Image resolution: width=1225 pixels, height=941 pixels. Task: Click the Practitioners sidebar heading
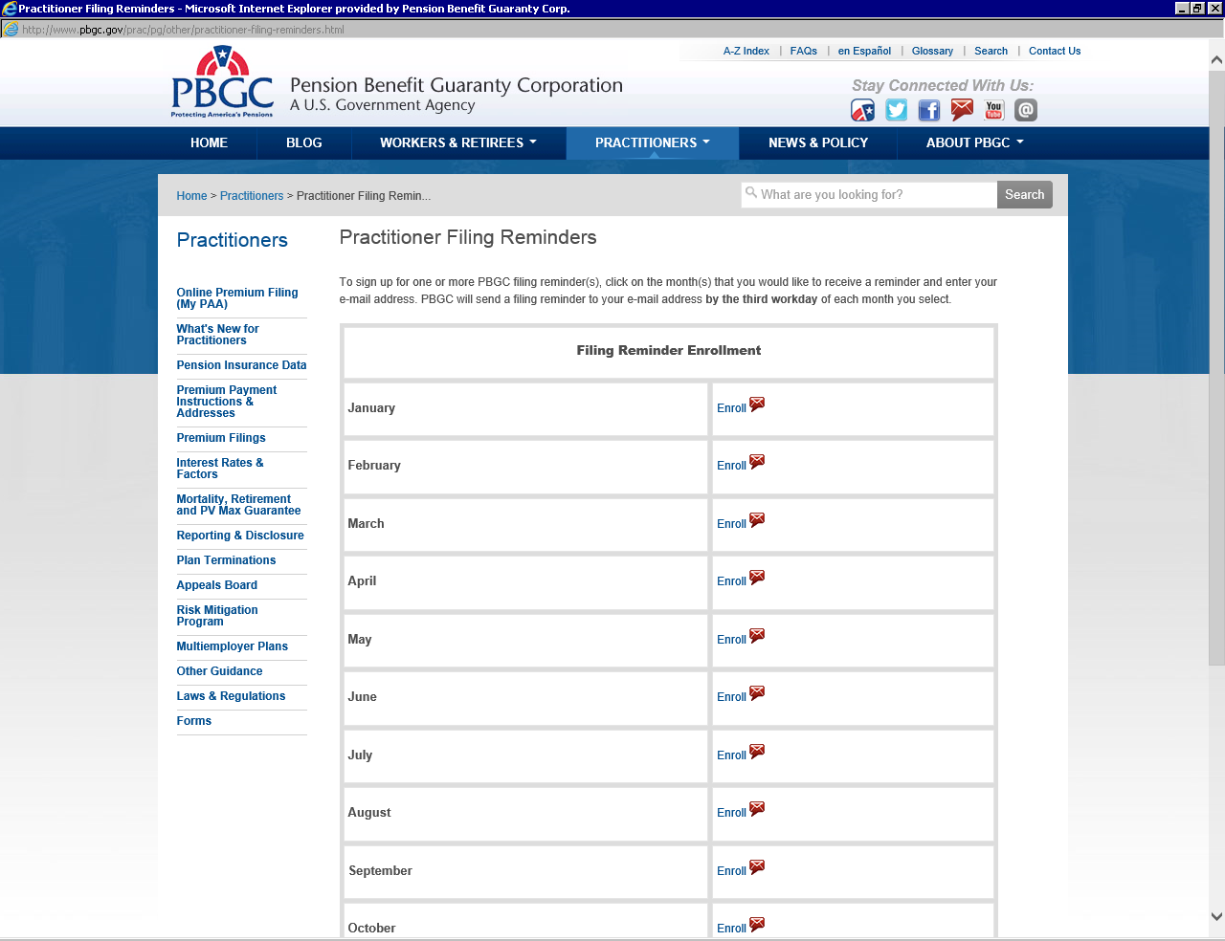[x=233, y=240]
